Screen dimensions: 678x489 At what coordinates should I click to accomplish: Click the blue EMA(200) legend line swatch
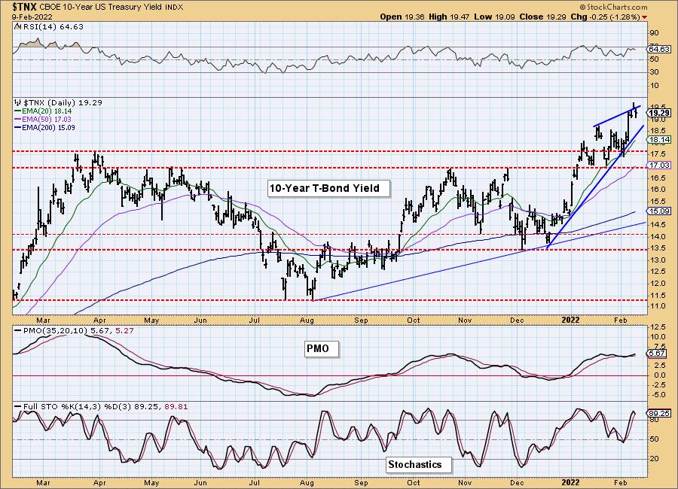(18, 127)
